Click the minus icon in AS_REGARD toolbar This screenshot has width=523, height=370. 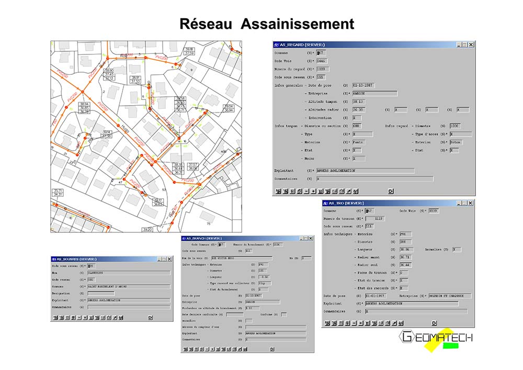[306, 191]
